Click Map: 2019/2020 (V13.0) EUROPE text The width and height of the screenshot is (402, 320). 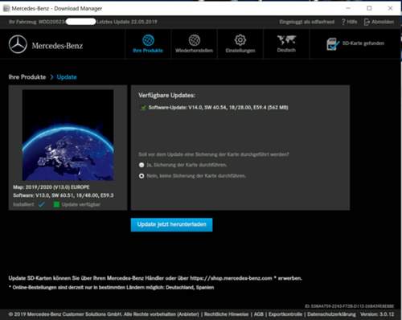51,187
